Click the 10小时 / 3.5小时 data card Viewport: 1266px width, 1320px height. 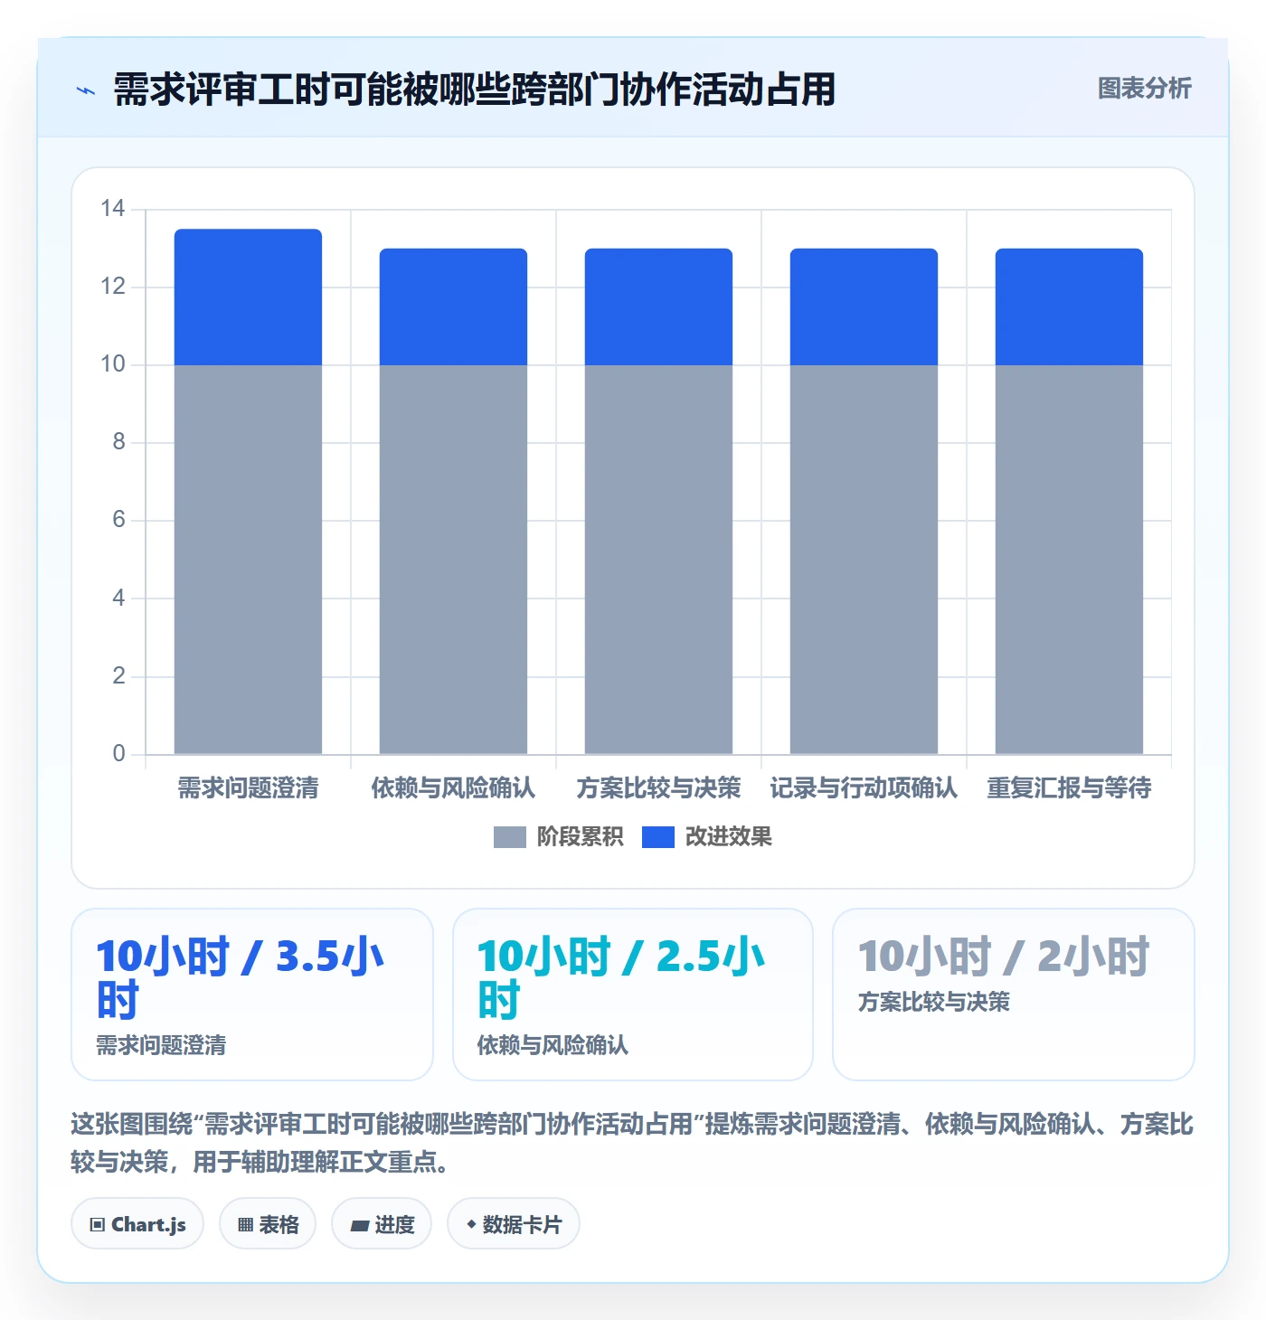[252, 995]
